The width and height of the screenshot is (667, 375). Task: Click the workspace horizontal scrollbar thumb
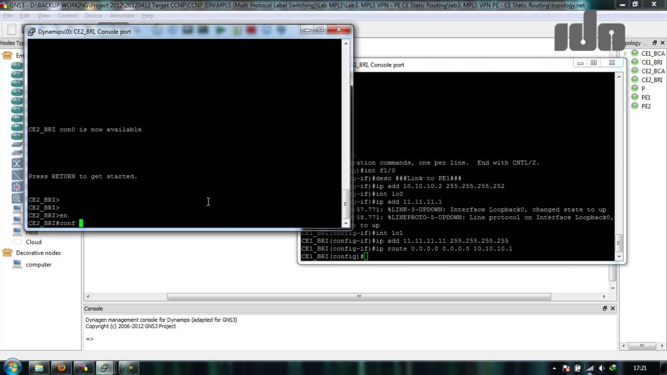(x=359, y=296)
